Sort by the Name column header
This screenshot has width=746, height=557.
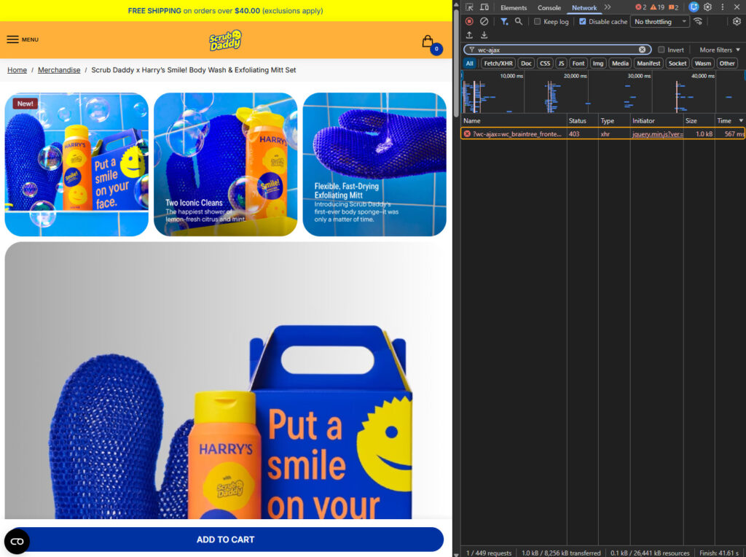pyautogui.click(x=514, y=121)
